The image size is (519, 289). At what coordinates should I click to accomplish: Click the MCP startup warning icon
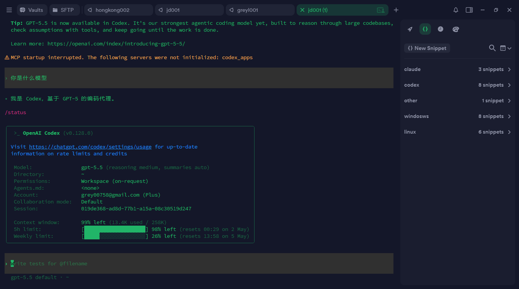click(7, 58)
